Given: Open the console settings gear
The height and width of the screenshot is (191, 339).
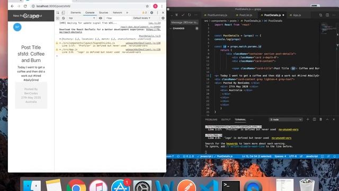Looking at the screenshot, I should [163, 18].
